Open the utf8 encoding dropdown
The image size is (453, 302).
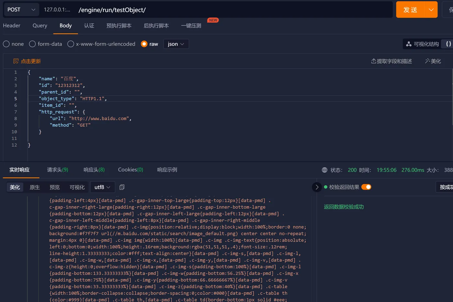pos(102,187)
